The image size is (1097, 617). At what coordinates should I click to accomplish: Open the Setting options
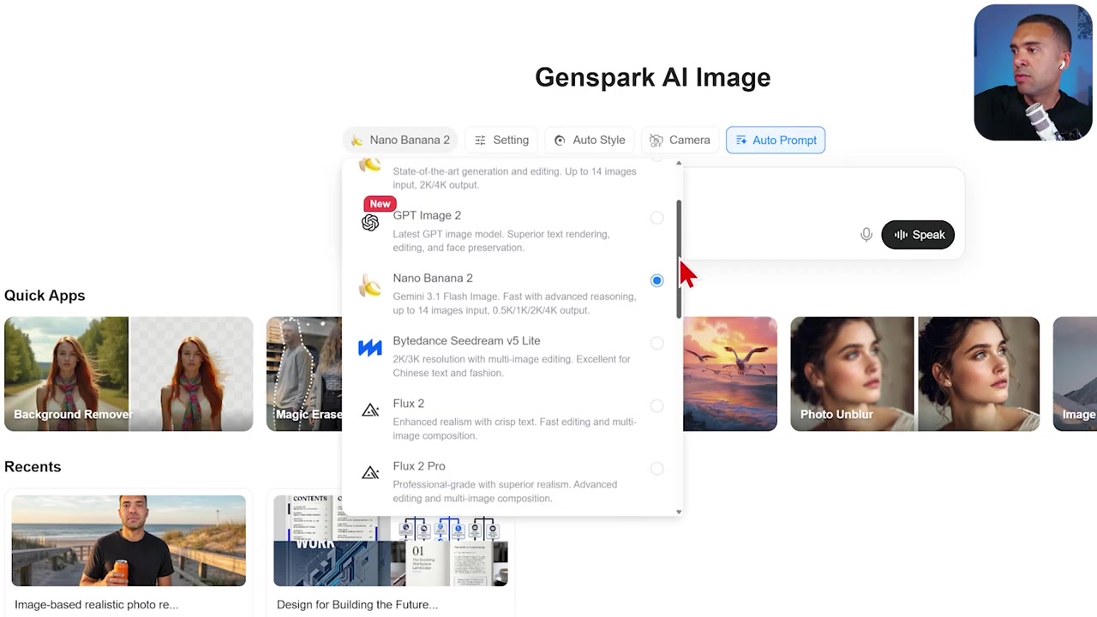tap(501, 140)
